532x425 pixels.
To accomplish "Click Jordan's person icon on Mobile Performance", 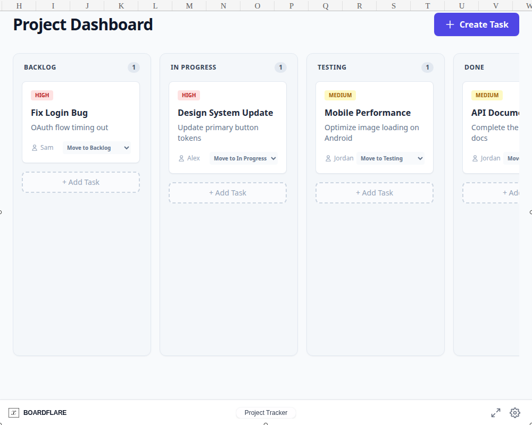I will [328, 158].
